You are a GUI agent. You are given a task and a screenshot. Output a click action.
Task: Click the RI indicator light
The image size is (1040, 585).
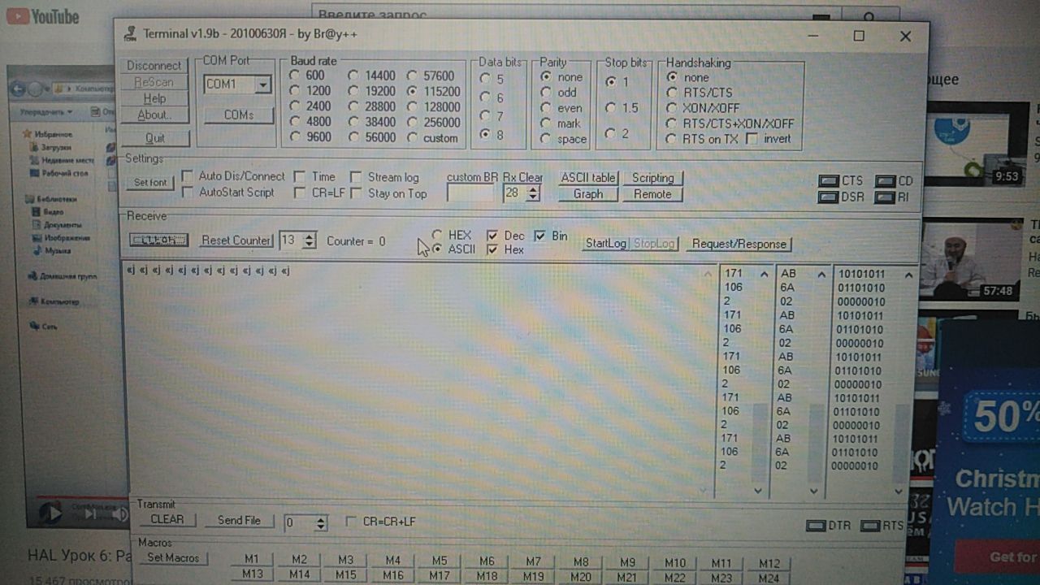point(884,197)
